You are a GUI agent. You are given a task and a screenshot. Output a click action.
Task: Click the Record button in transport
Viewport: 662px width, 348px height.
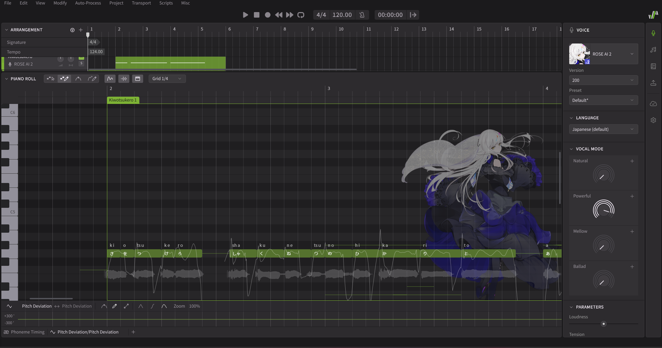coord(267,15)
